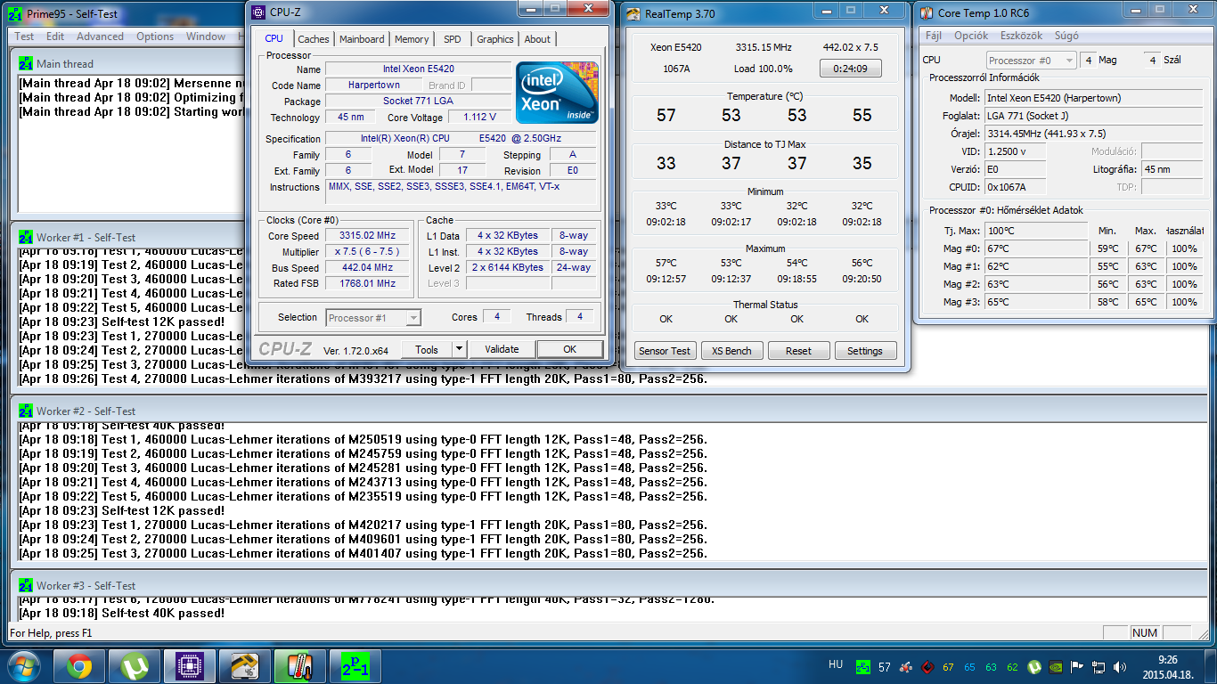This screenshot has width=1217, height=684.
Task: Open Prime95 Edit menu
Action: [55, 37]
